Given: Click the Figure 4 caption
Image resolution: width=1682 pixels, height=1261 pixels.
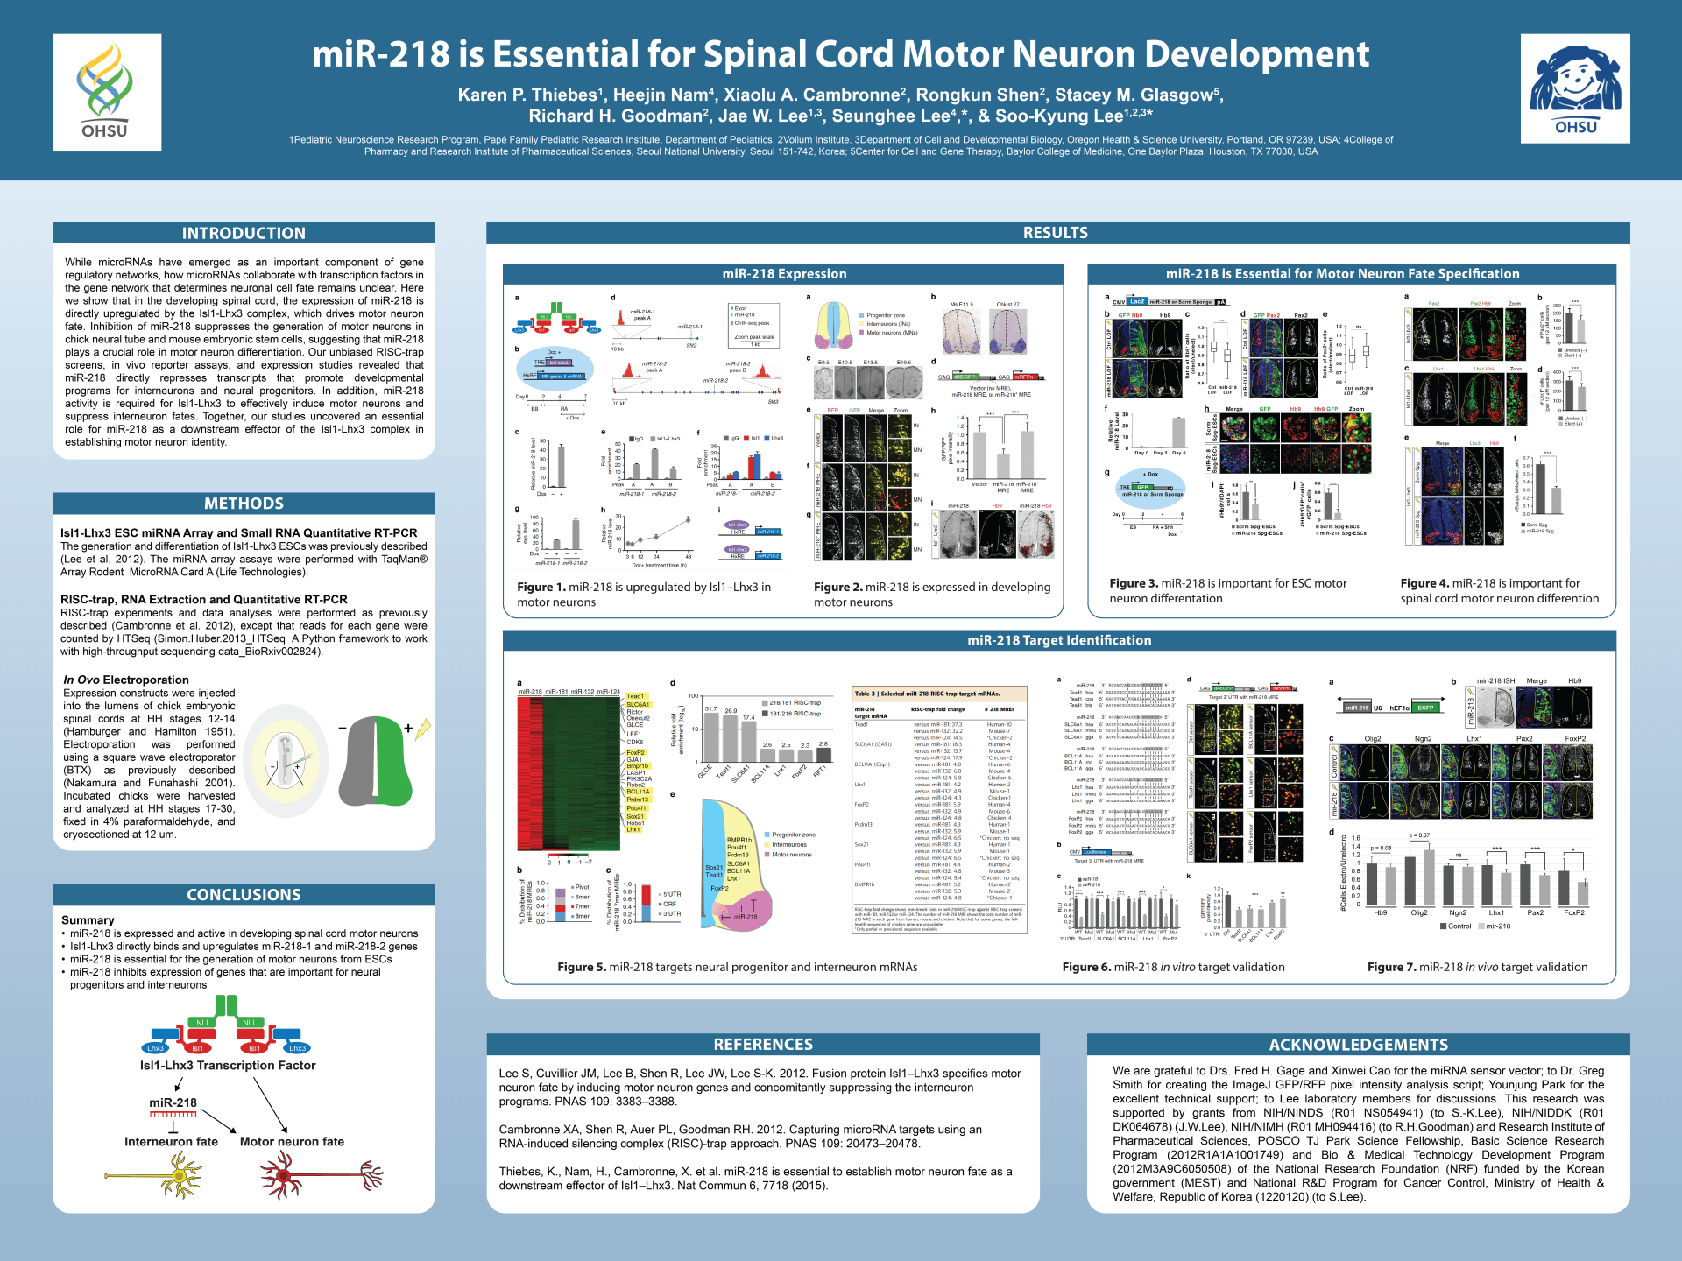Looking at the screenshot, I should (1500, 591).
